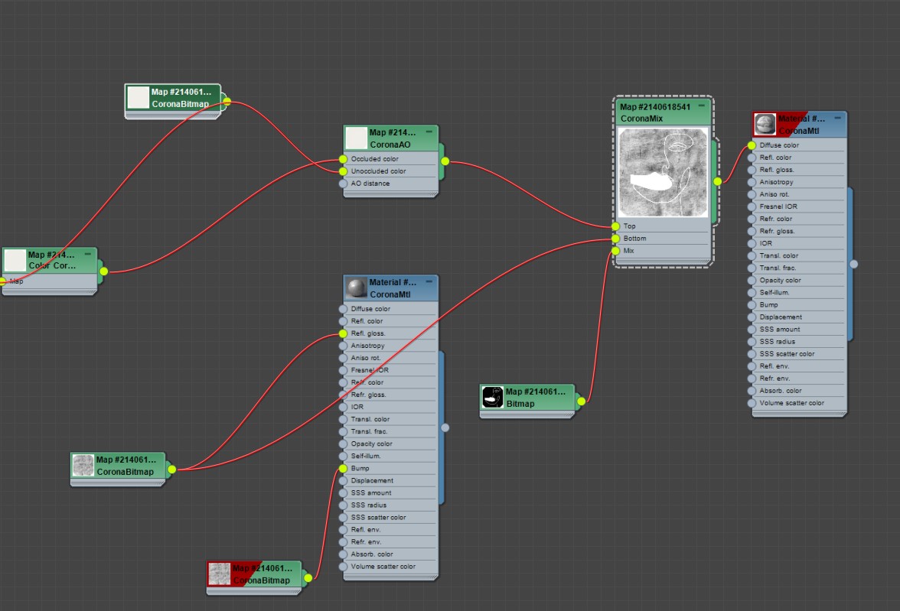Click the Top input socket on CoronaMix

click(x=616, y=226)
